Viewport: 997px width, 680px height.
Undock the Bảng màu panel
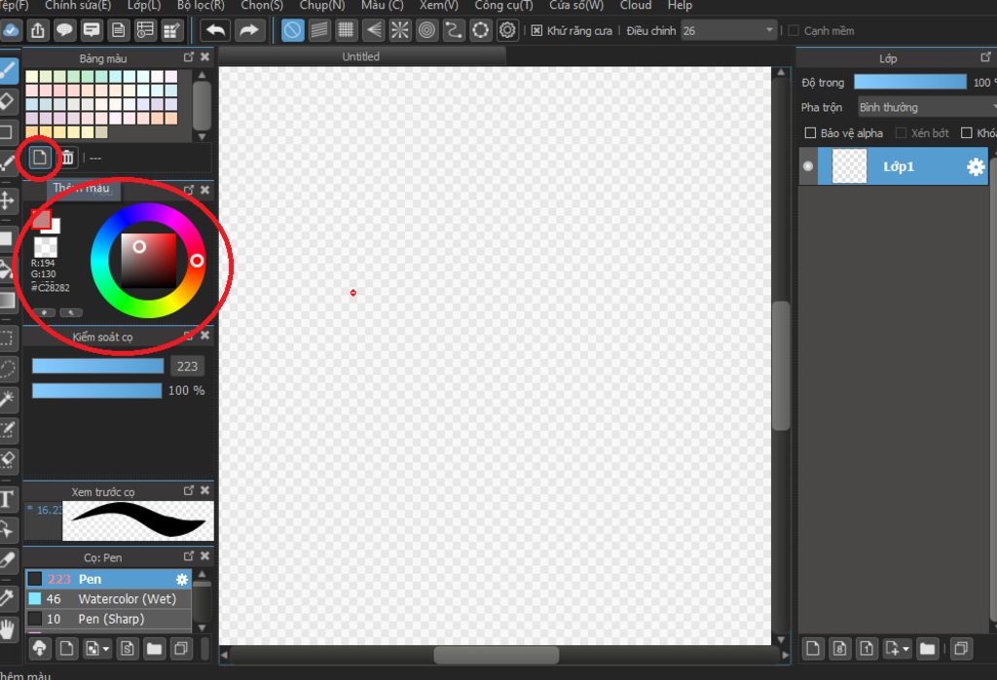point(188,57)
